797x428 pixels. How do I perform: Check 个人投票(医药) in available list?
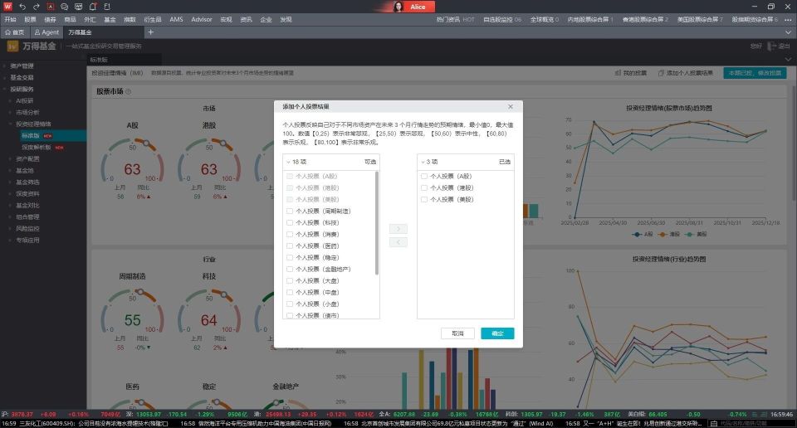click(x=290, y=246)
